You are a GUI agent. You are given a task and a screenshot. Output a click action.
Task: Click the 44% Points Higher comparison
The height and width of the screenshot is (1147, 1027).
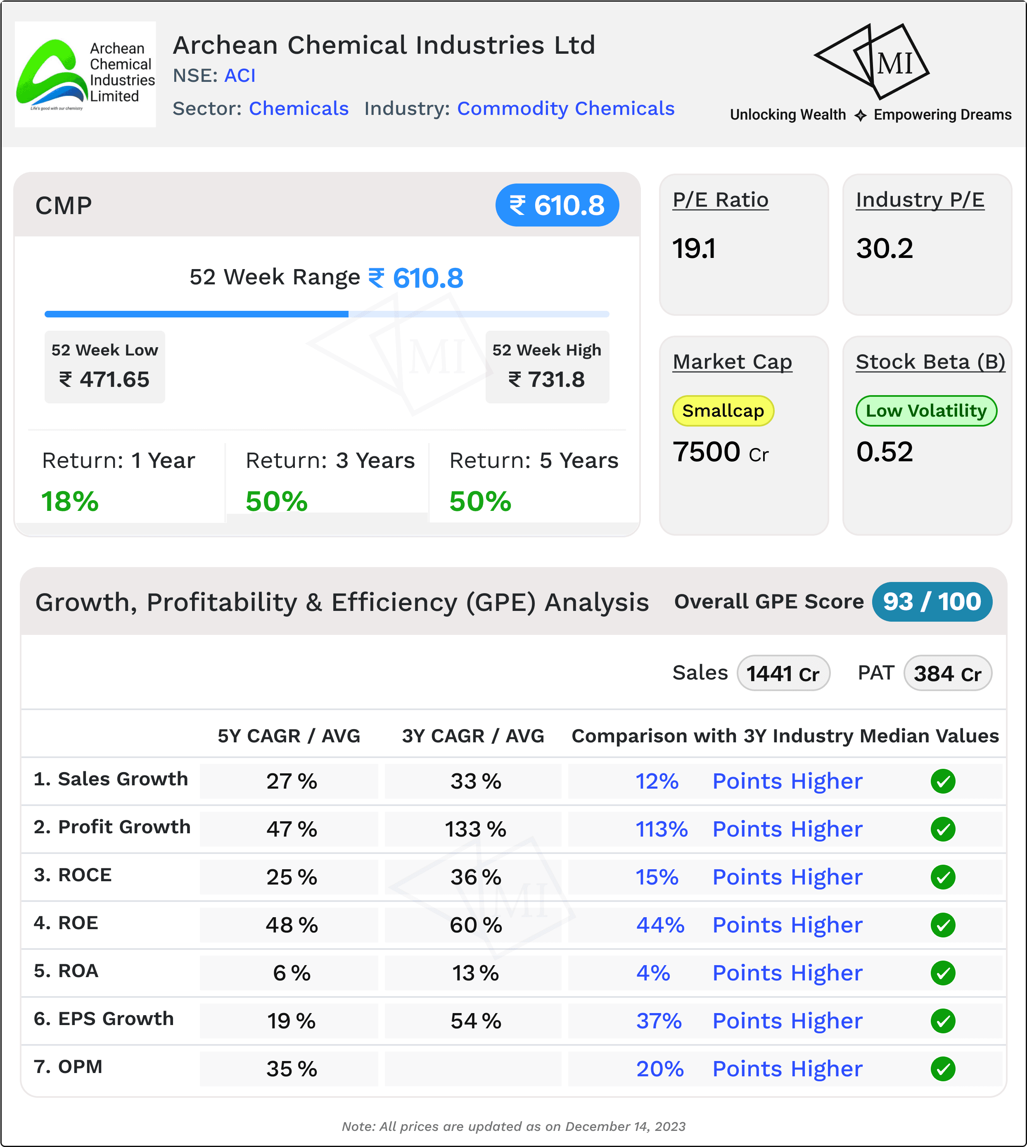pos(749,925)
